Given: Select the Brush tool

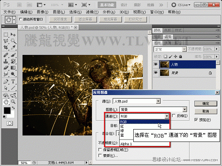Looking at the screenshot, I should pos(13,55).
